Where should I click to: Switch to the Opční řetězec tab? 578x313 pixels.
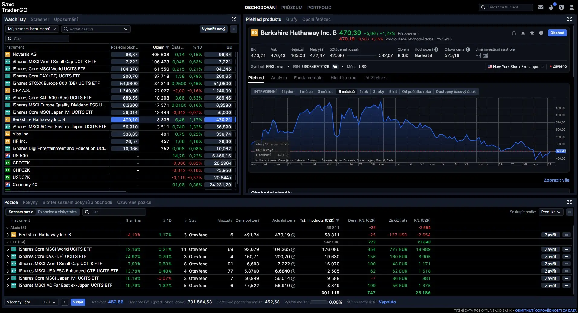point(316,19)
